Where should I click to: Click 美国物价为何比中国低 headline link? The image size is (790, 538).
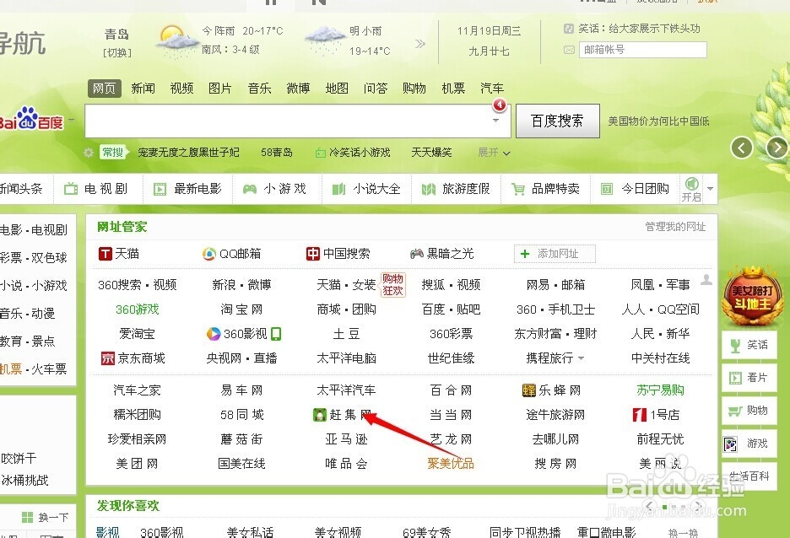point(658,121)
